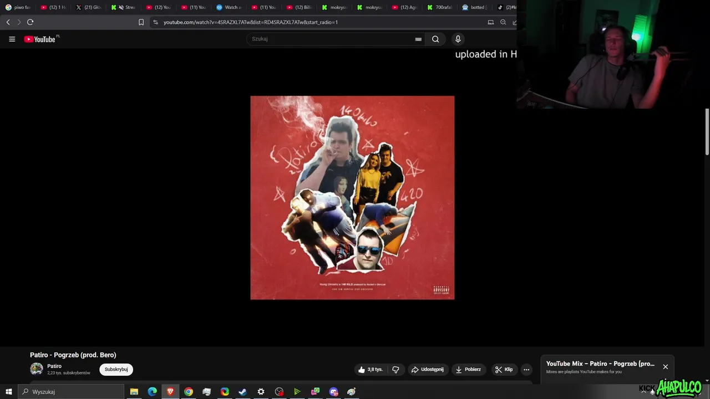
Task: Switch to the '700rafał' Kick tab
Action: (x=439, y=7)
